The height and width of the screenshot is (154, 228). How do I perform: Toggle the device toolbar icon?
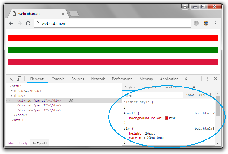click(19, 79)
